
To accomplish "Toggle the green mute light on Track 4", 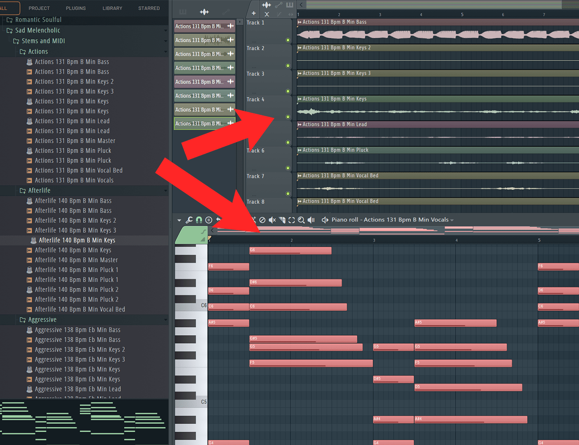I will coord(288,117).
